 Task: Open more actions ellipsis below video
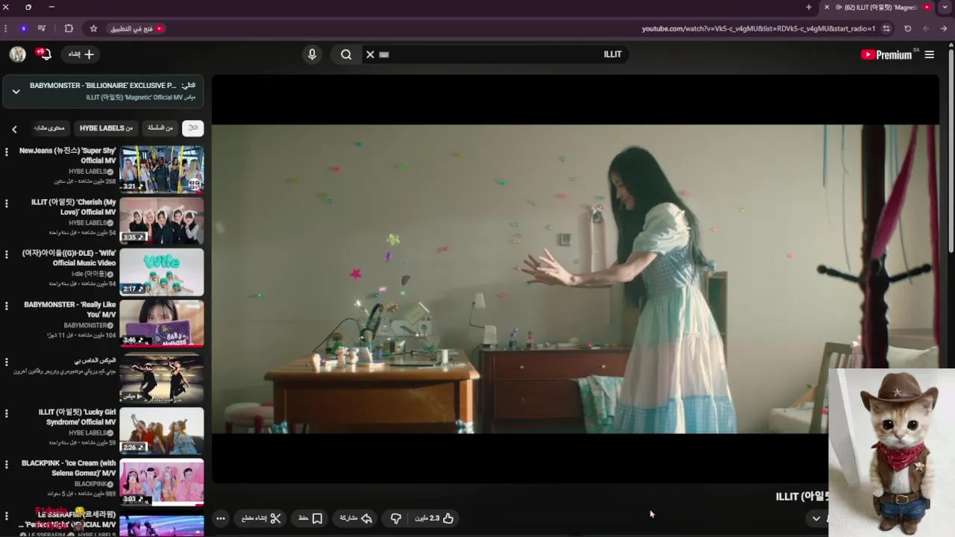(x=221, y=518)
